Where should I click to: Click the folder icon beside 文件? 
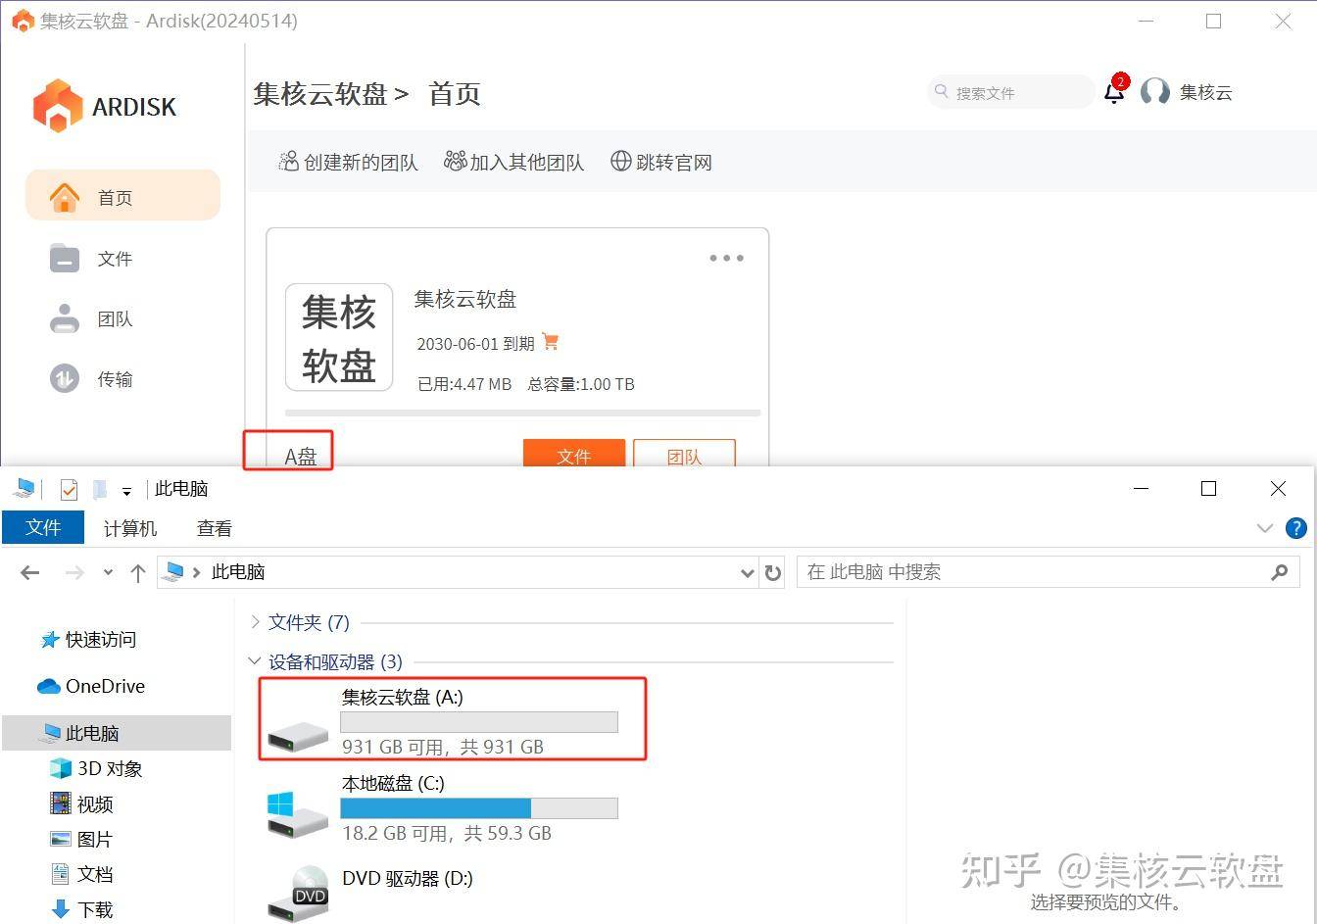65,259
